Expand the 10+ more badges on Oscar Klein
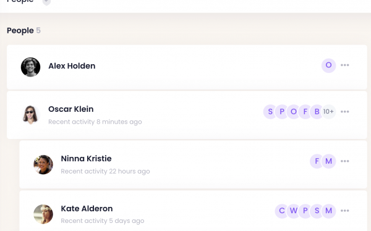 point(328,112)
